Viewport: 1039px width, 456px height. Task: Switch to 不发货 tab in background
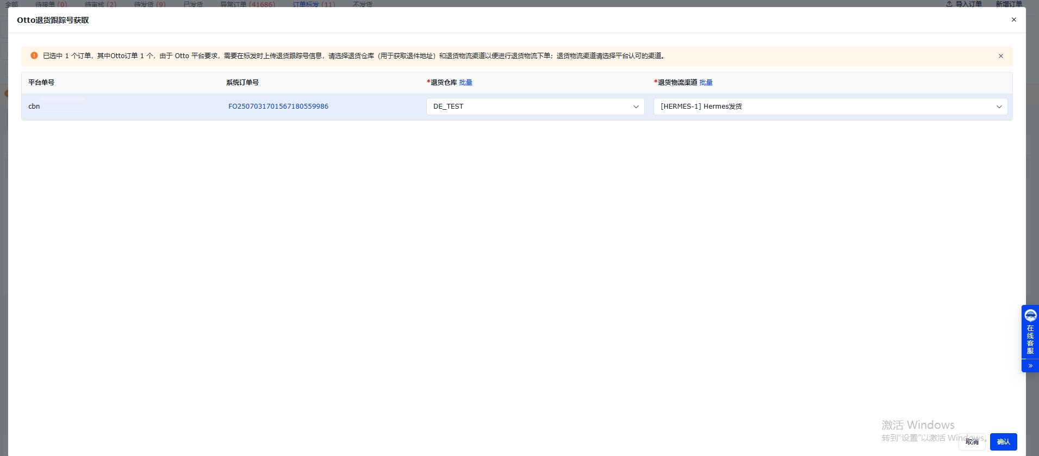(x=363, y=4)
